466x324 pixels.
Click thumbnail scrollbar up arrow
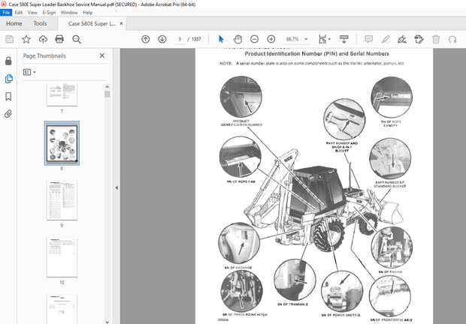(x=107, y=86)
